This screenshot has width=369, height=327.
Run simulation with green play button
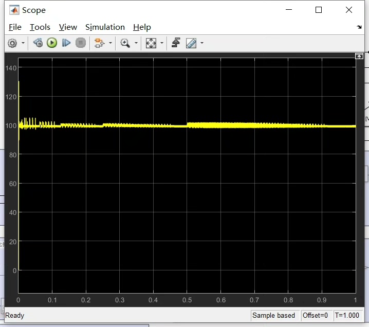coord(52,43)
